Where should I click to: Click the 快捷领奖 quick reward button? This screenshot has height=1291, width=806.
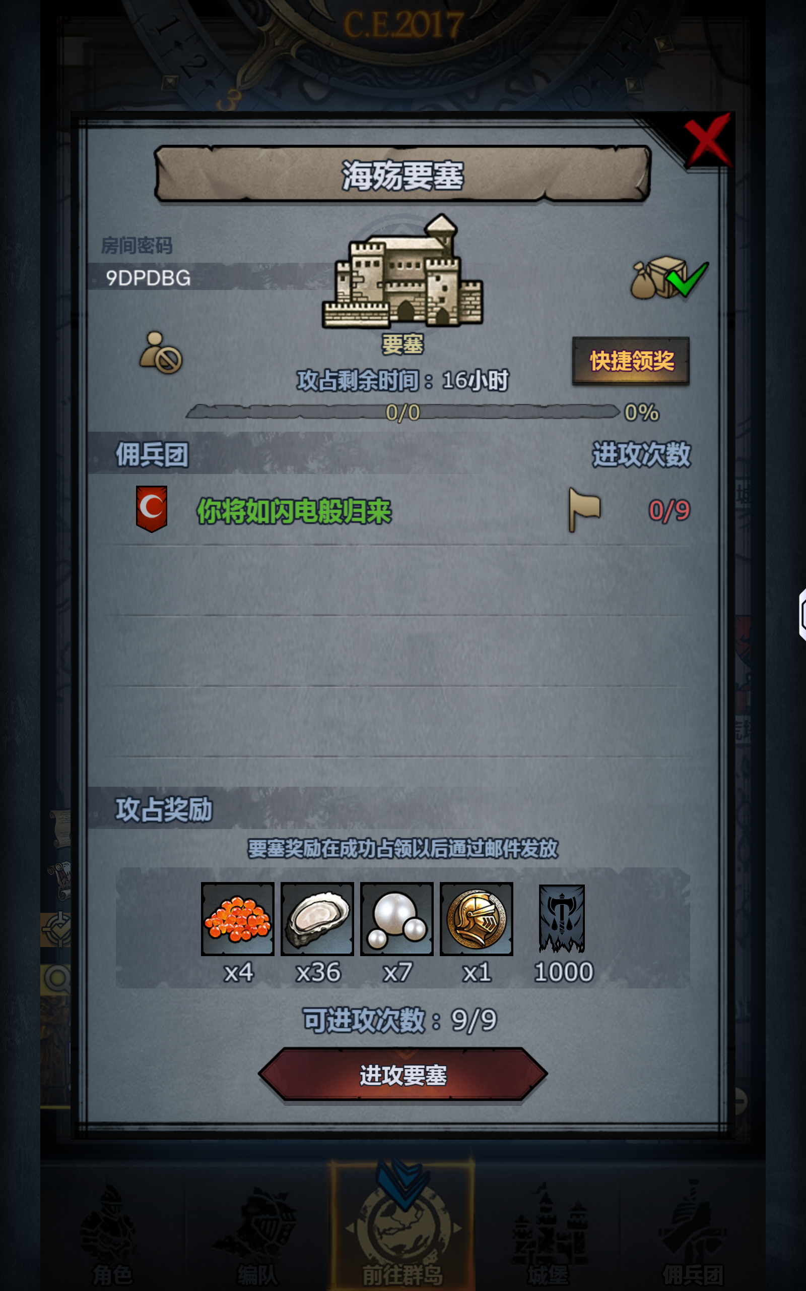point(631,361)
